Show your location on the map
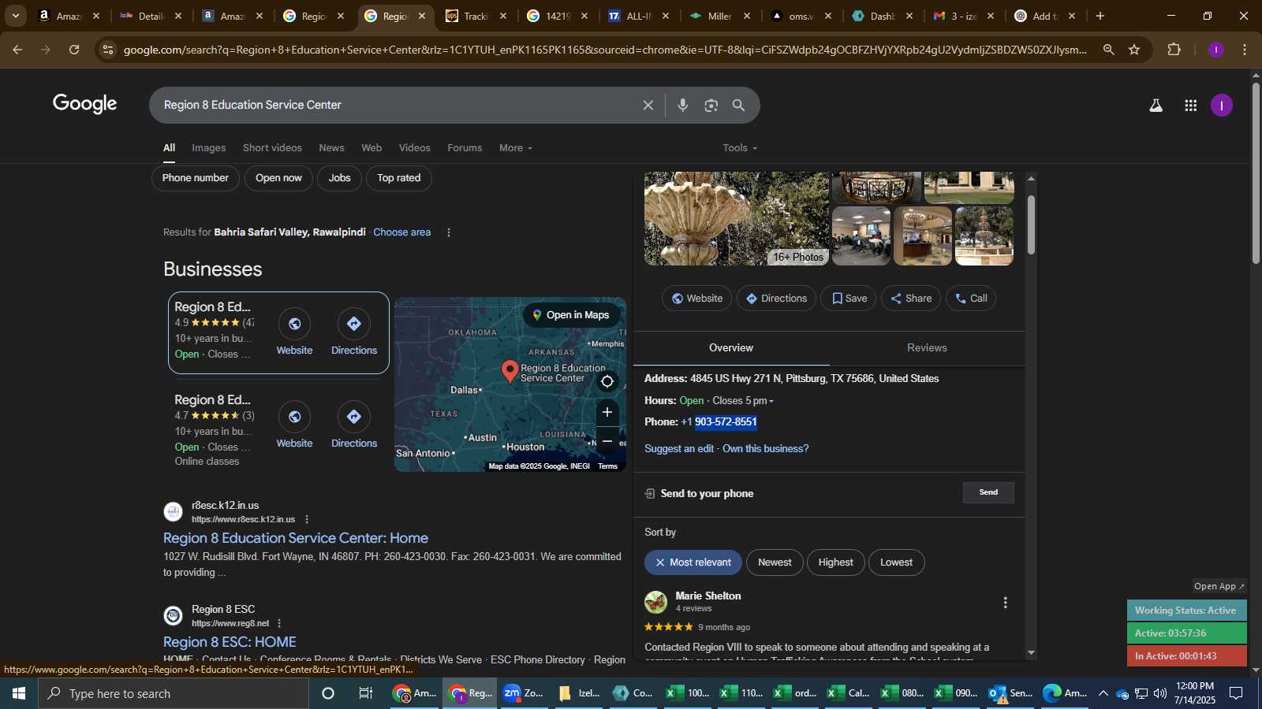This screenshot has width=1262, height=709. (x=607, y=381)
